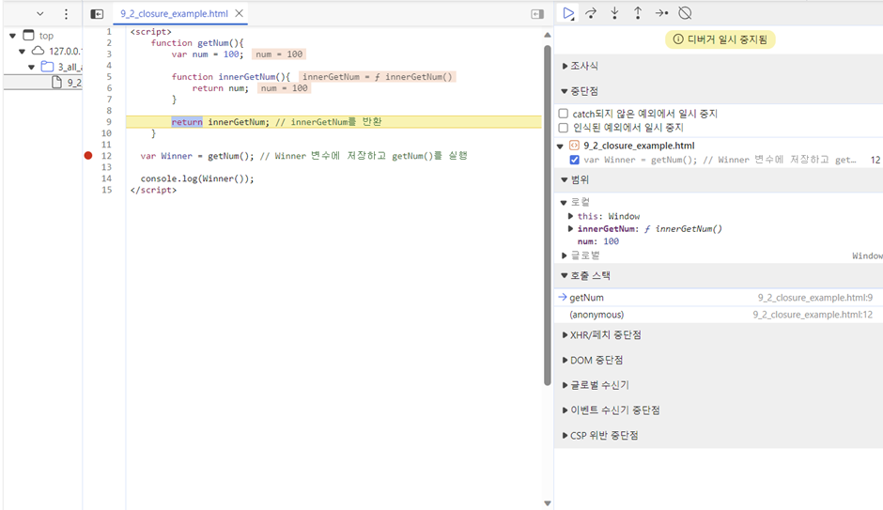883x510 pixels.
Task: Click the Step debugger icon
Action: point(661,13)
